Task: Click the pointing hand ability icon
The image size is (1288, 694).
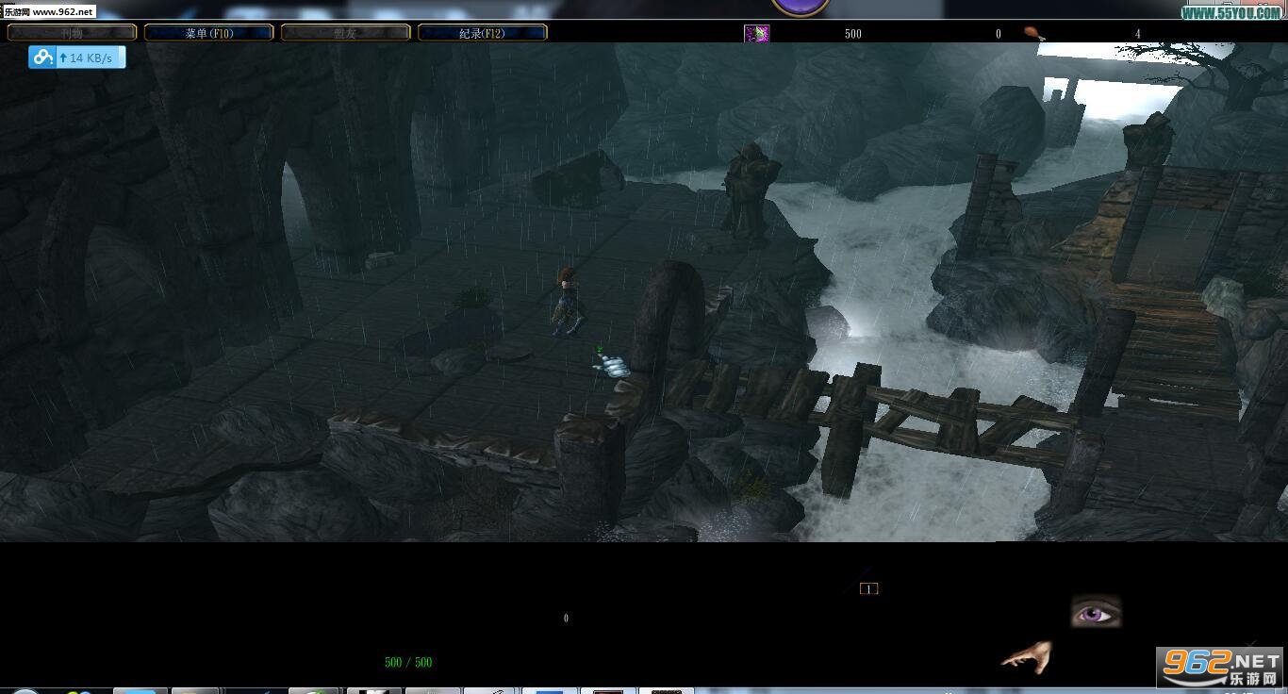Action: point(1027,656)
